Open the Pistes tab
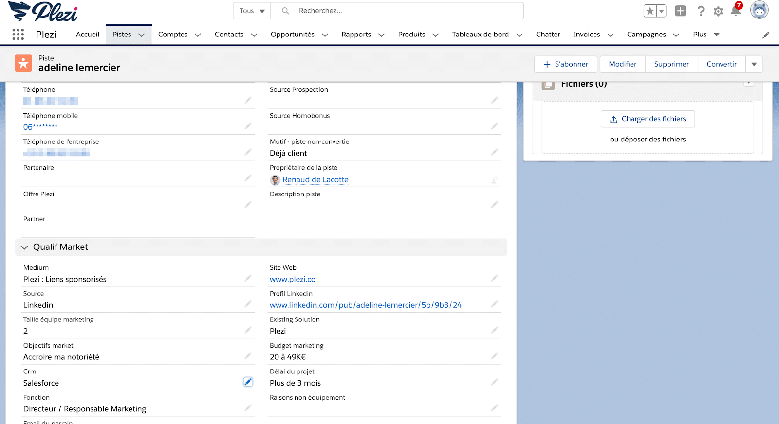The width and height of the screenshot is (779, 424). click(122, 35)
